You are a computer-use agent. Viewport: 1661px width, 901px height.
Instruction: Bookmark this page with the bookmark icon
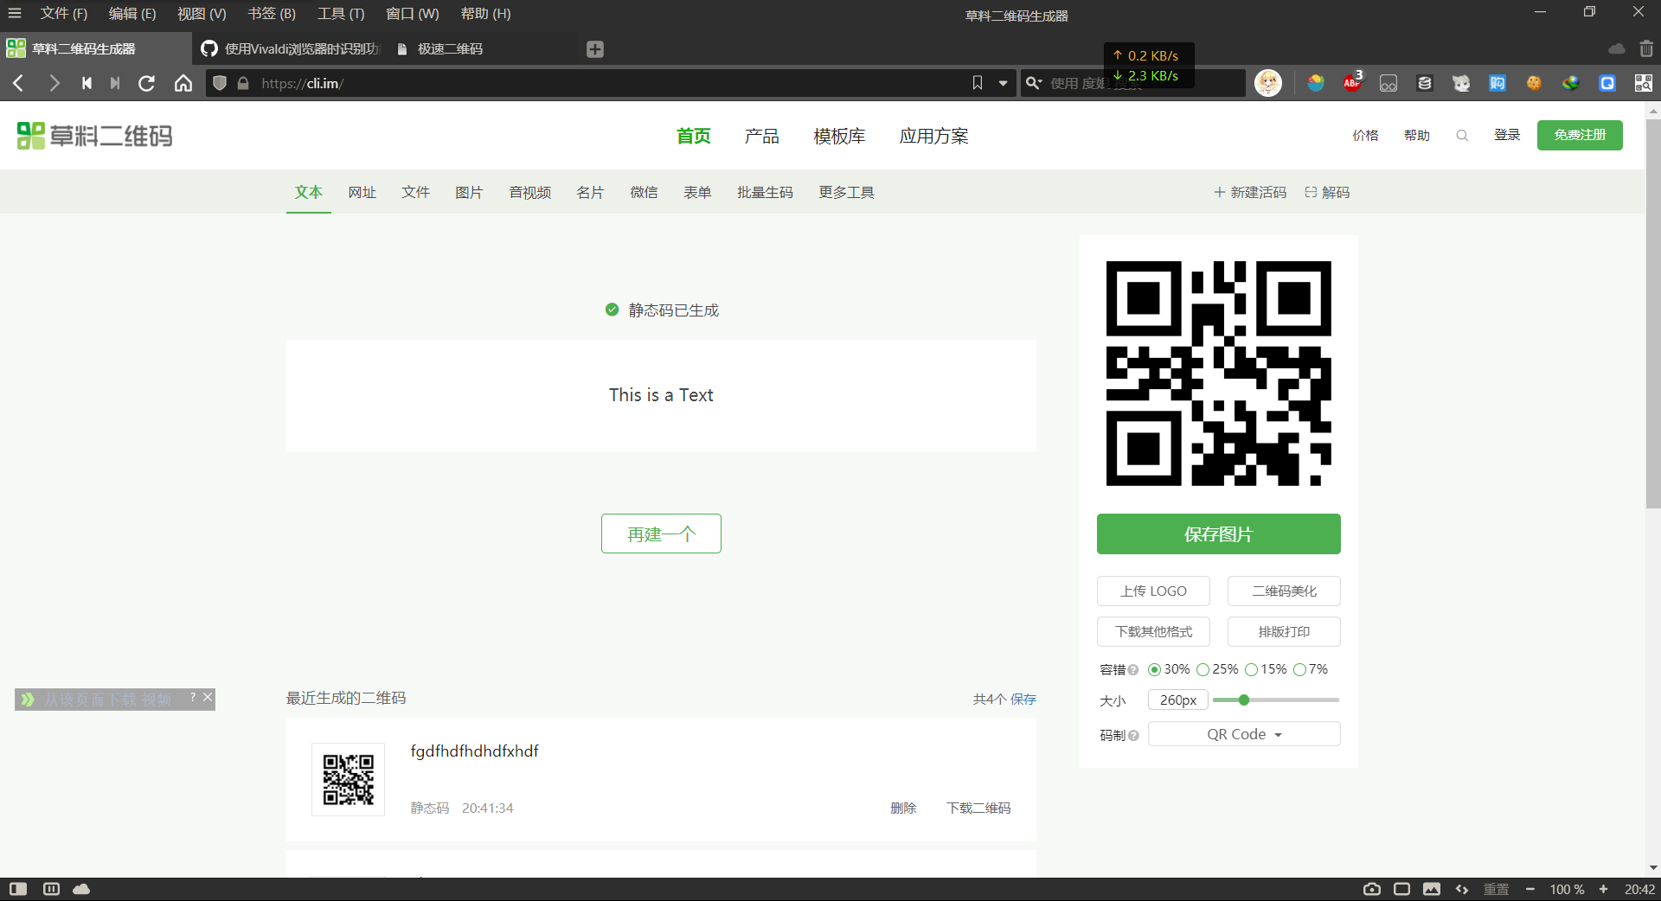point(978,83)
